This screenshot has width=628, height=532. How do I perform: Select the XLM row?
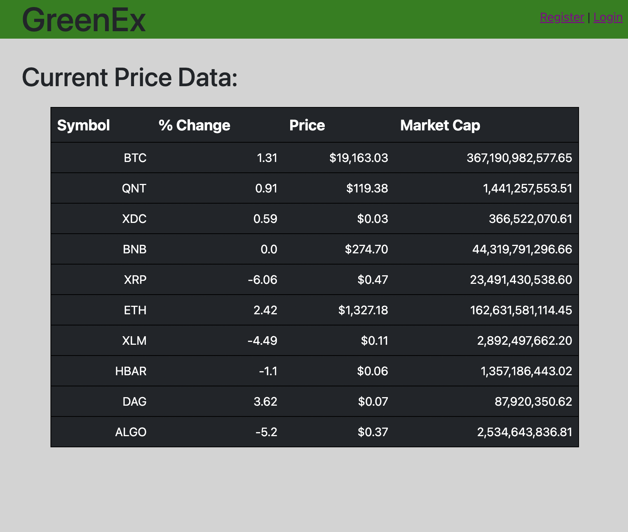point(315,340)
